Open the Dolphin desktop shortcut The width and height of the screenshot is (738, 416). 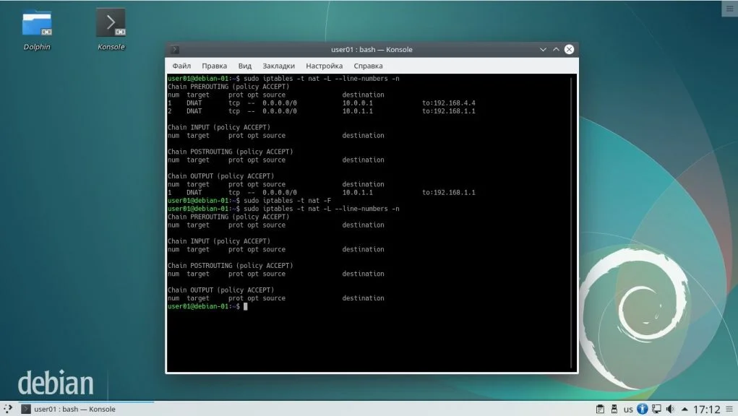coord(37,30)
